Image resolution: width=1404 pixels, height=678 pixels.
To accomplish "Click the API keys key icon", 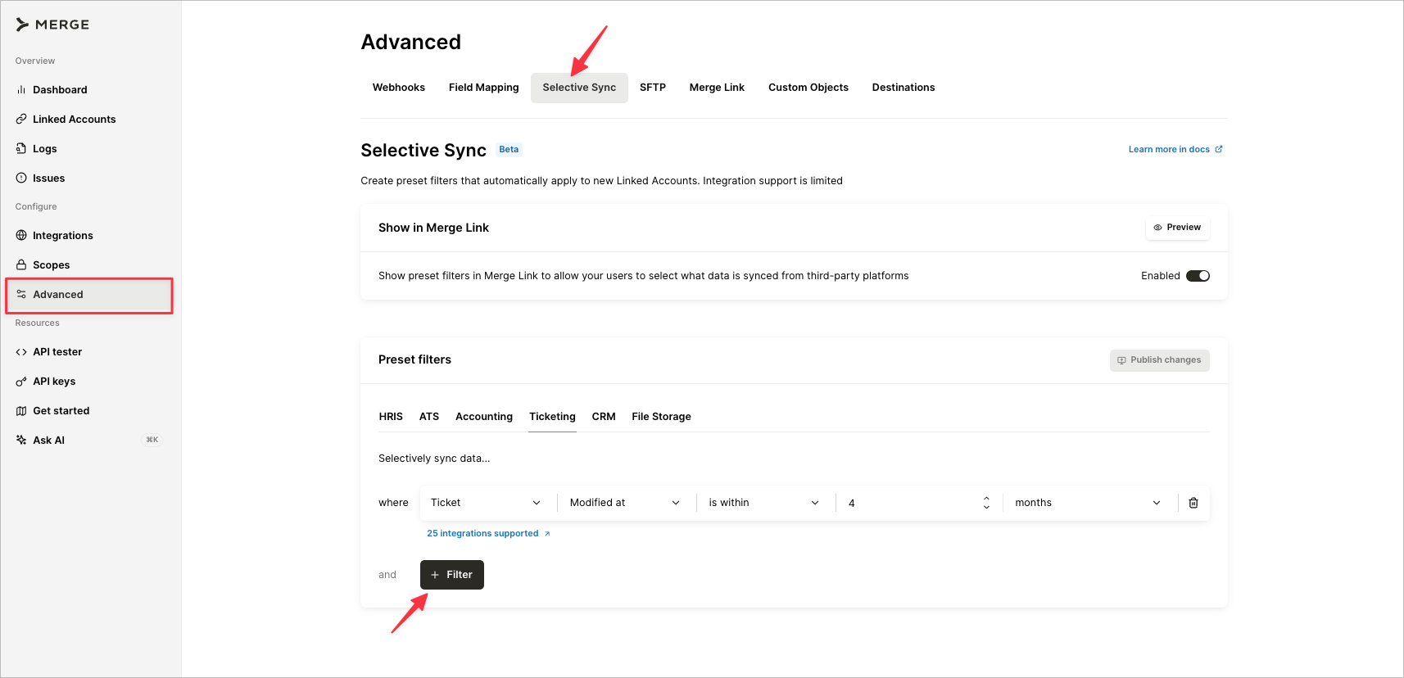I will tap(21, 382).
